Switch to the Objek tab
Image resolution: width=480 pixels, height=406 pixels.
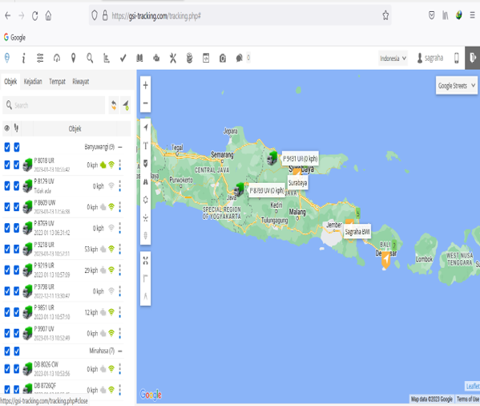click(10, 82)
